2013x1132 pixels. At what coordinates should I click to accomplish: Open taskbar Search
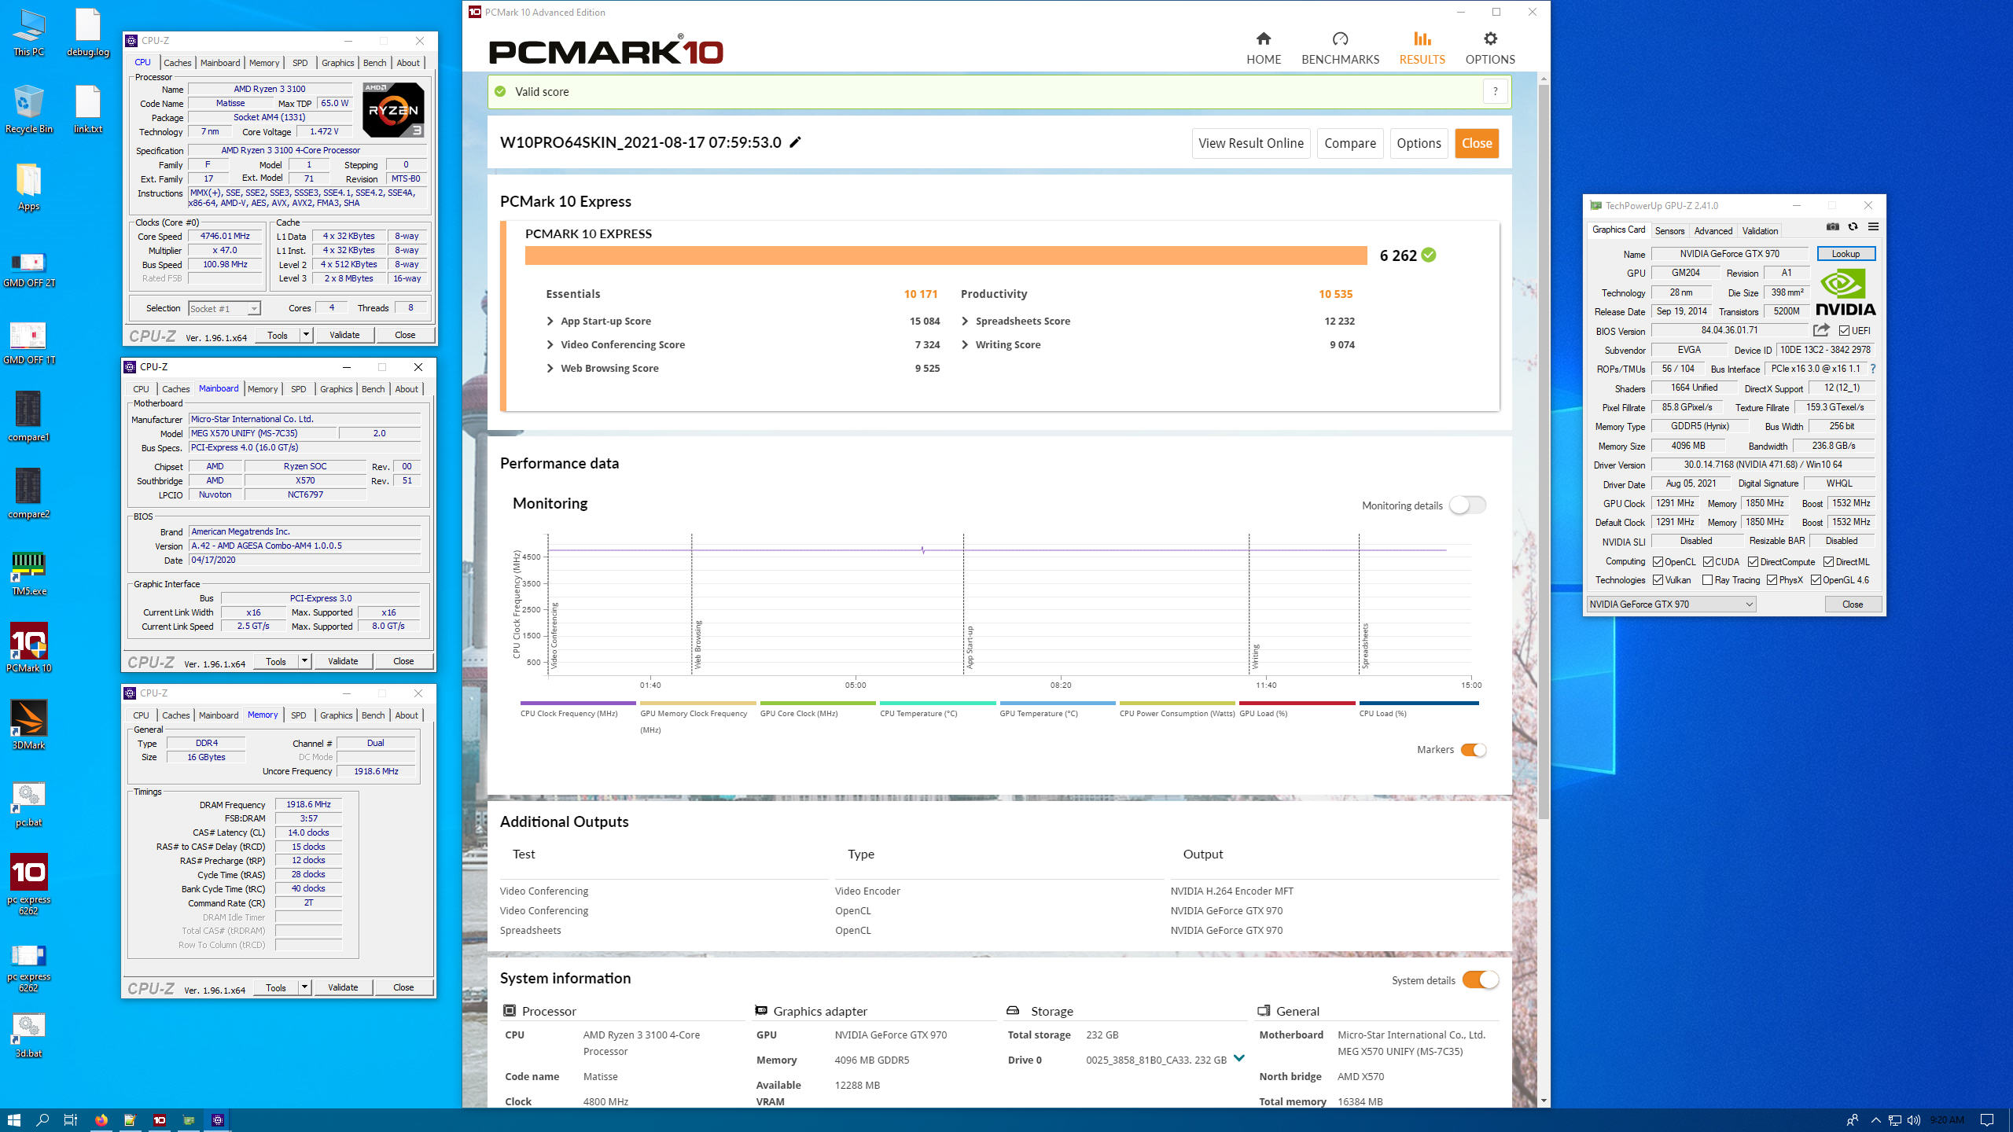click(x=43, y=1119)
